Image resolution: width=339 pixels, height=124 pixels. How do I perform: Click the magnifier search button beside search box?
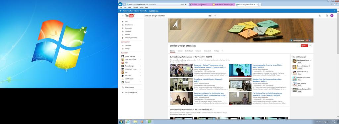pyautogui.click(x=215, y=16)
